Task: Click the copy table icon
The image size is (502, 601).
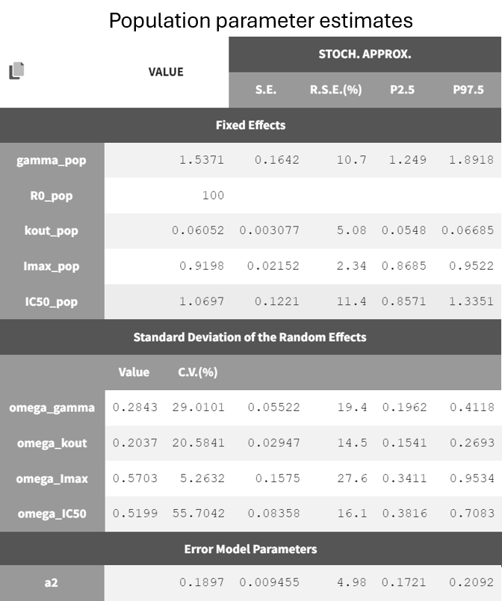Action: [x=16, y=71]
